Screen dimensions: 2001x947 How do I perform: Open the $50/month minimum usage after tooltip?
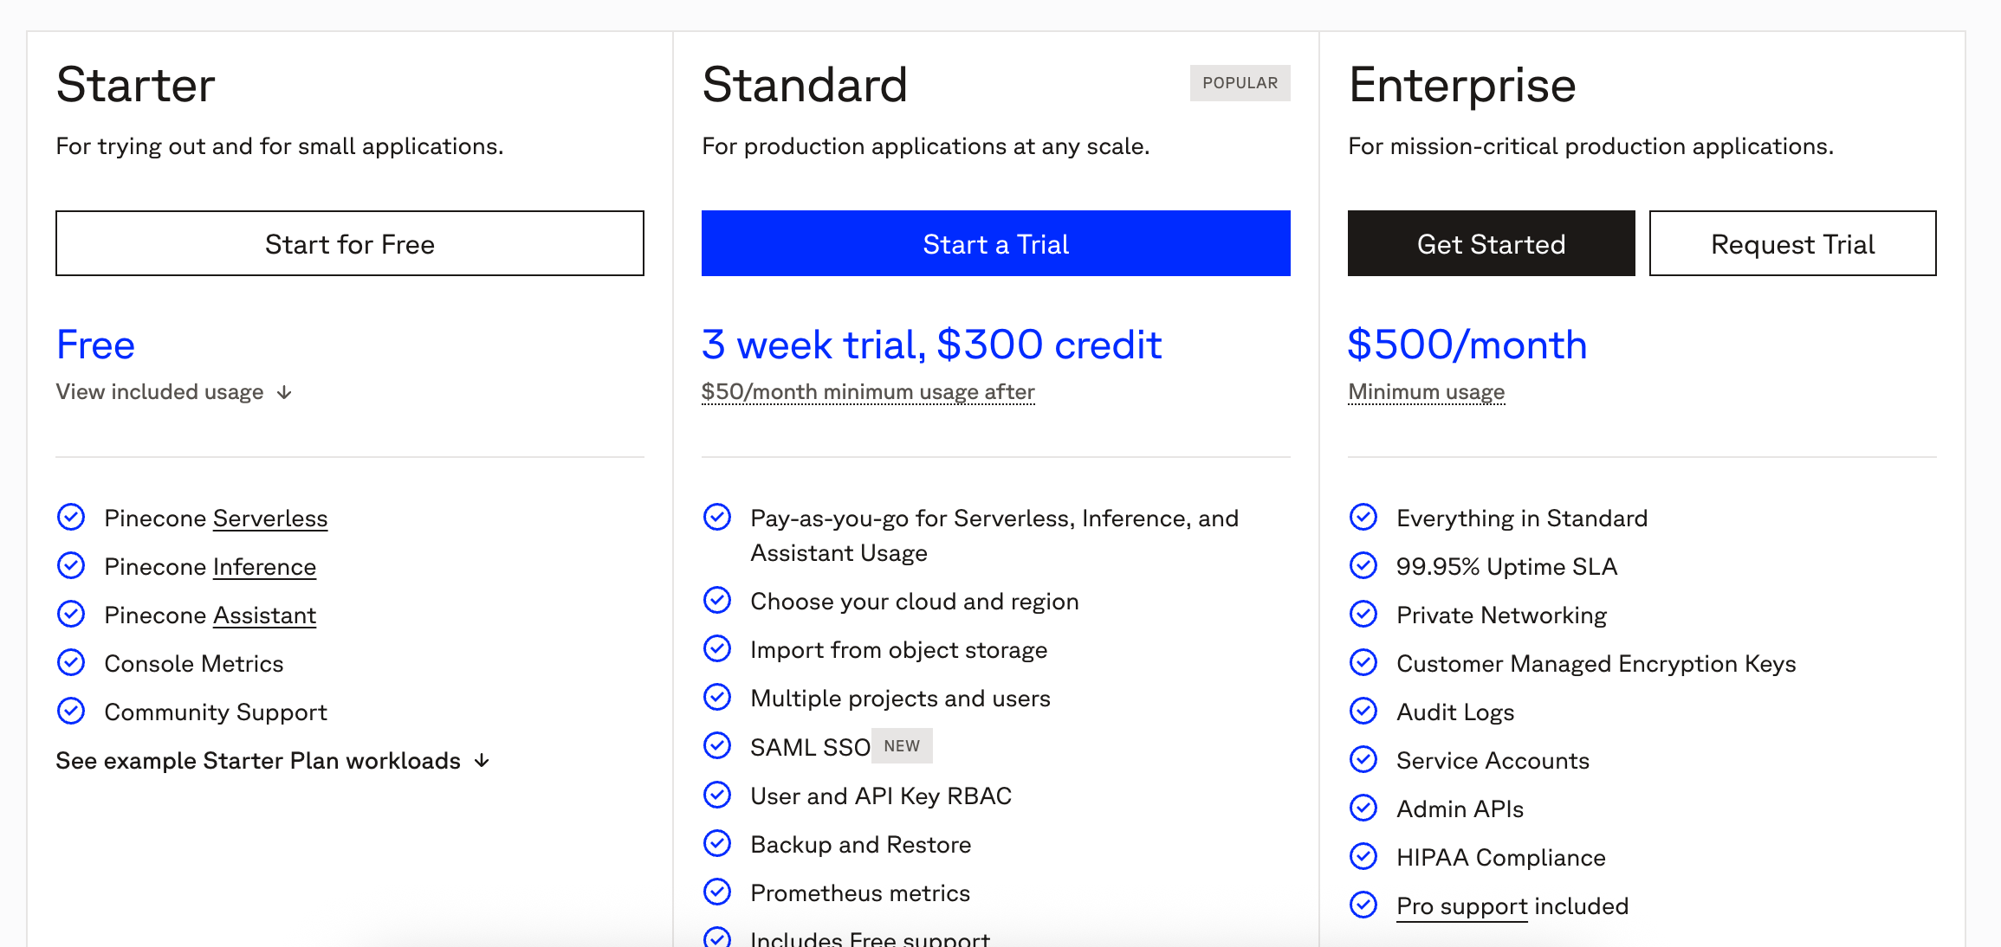(x=868, y=392)
